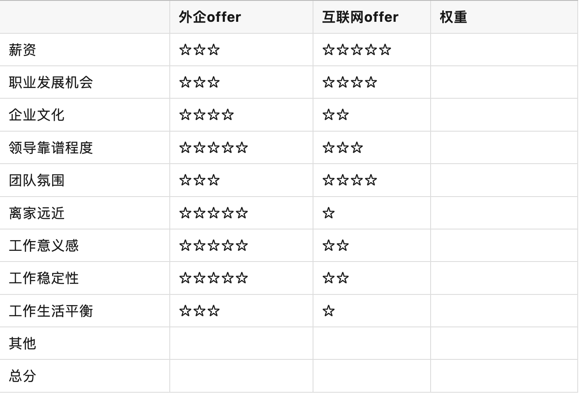Image resolution: width=579 pixels, height=394 pixels.
Task: Click 互联网offer star rating for 工作稳定性
Action: [x=336, y=278]
